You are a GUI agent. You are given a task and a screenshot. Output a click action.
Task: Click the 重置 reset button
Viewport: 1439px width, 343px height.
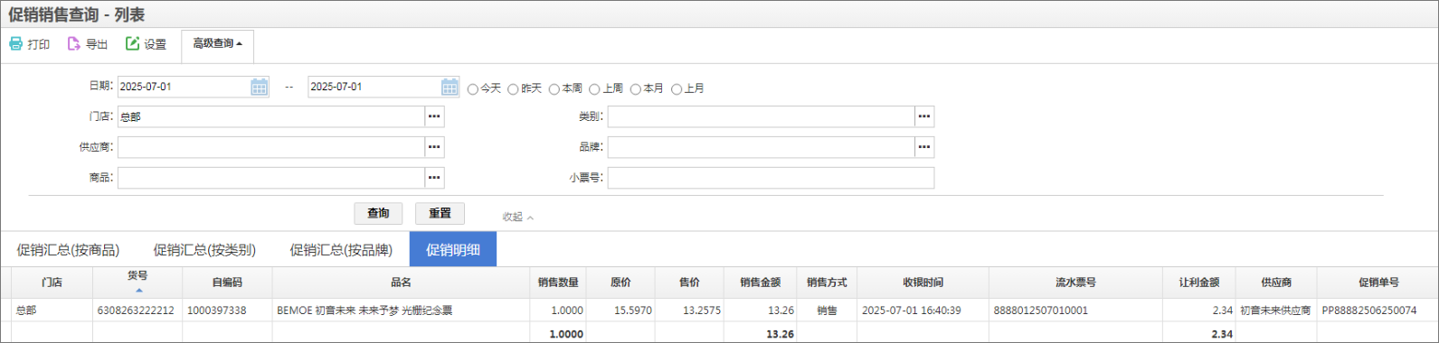[440, 214]
